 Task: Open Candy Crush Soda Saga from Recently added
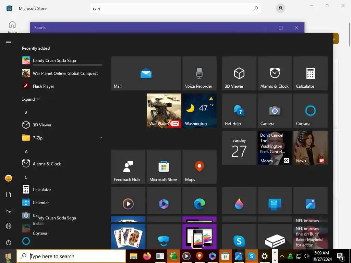click(x=62, y=60)
